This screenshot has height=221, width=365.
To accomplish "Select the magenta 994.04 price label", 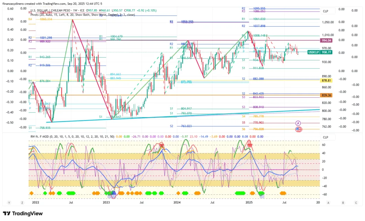I will (x=327, y=41).
